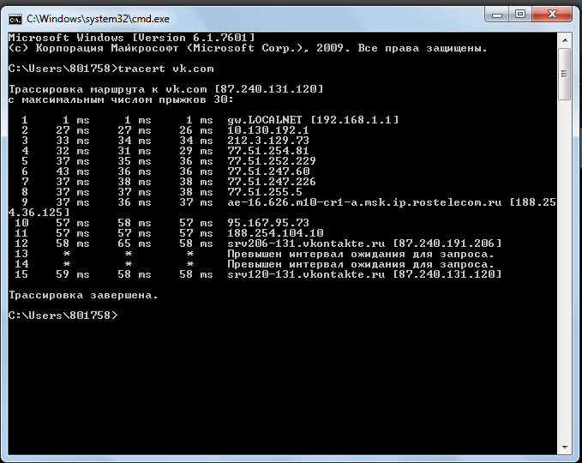
Task: Click the wrapped text '4.36.125]'
Action: point(39,213)
